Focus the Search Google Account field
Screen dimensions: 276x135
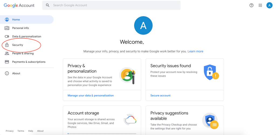pyautogui.click(x=113, y=5)
